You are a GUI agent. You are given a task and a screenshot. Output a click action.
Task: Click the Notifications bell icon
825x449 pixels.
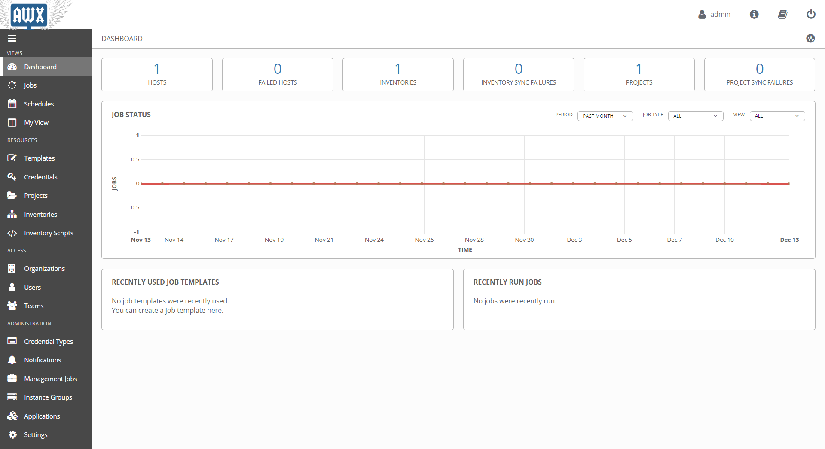pyautogui.click(x=12, y=360)
